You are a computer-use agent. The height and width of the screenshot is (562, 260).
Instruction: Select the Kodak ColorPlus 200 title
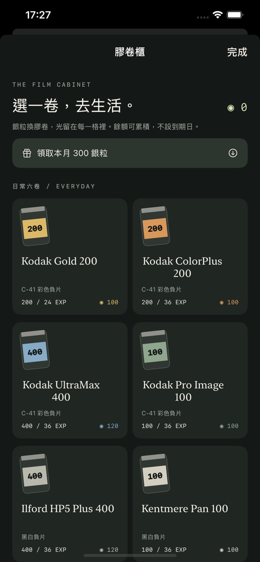[182, 267]
